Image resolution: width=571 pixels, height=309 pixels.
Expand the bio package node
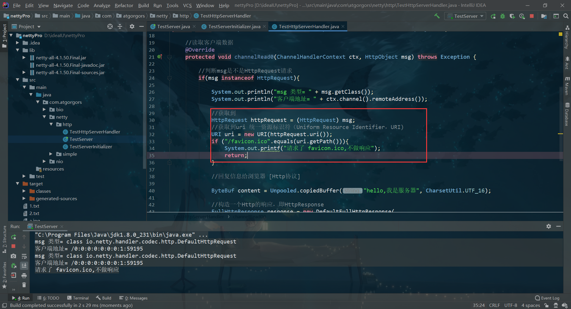(44, 109)
